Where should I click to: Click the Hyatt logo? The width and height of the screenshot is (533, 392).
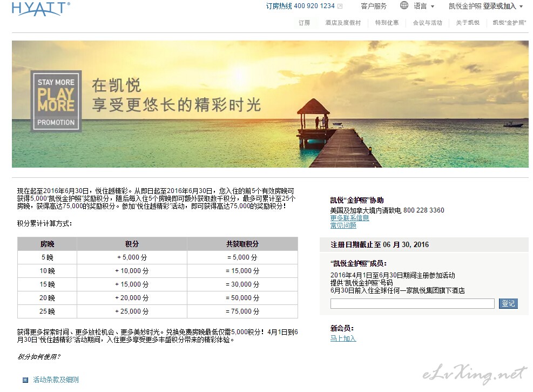pyautogui.click(x=41, y=9)
